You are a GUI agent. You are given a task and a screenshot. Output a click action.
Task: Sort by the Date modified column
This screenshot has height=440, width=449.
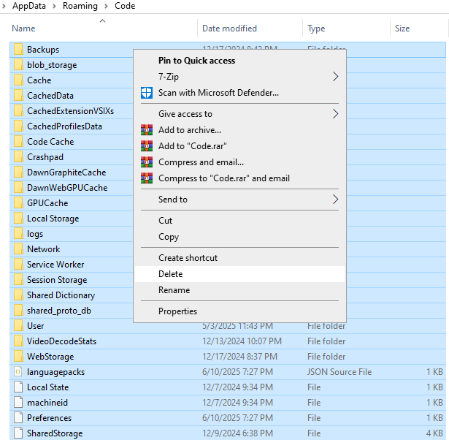point(229,29)
